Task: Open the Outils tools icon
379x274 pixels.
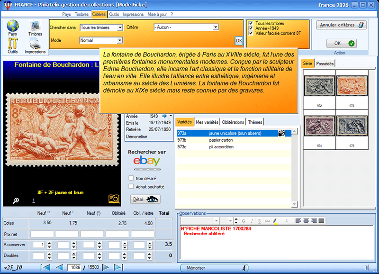Action: (x=13, y=44)
